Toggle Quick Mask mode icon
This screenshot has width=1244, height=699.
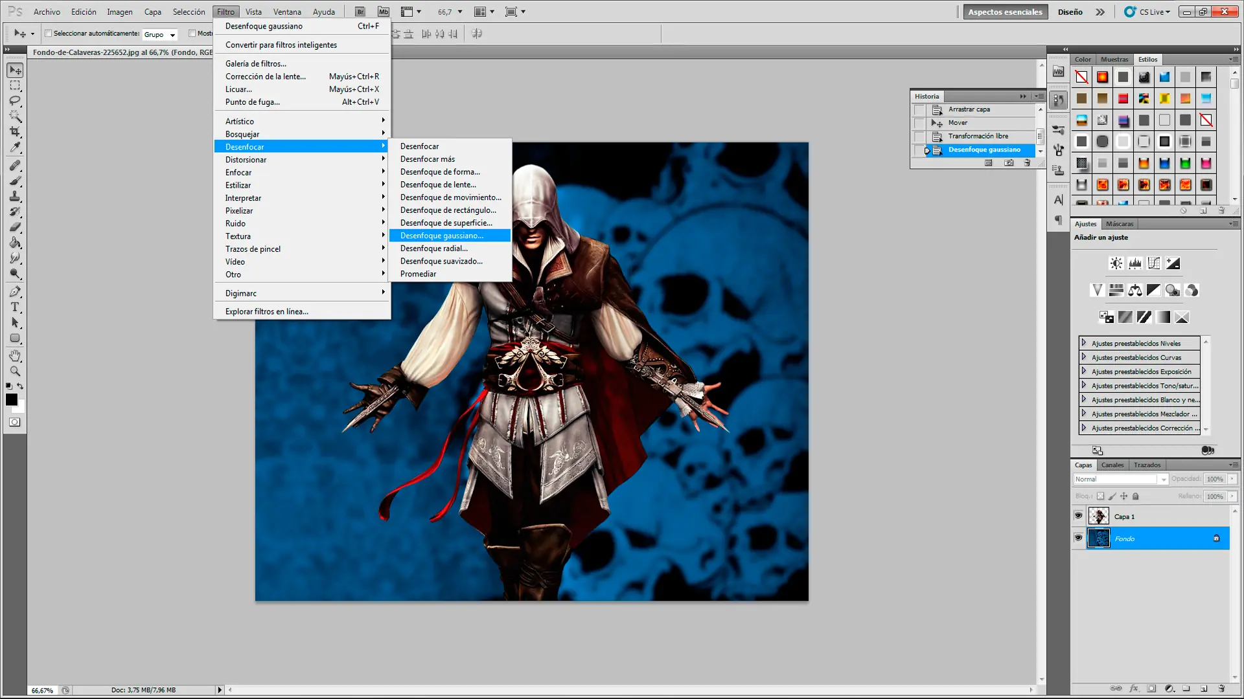14,423
